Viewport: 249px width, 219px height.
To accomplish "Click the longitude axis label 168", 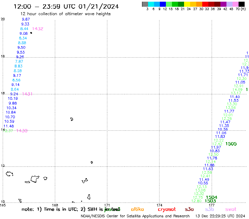I will coord(55,205).
